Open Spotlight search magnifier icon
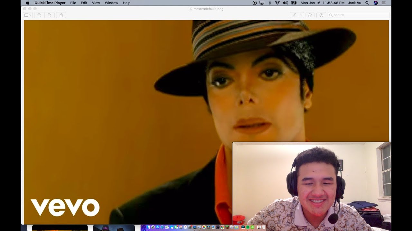The width and height of the screenshot is (412, 231). point(367,3)
